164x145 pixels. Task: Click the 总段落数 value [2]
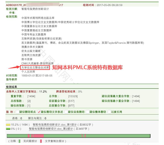pyautogui.click(x=29, y=101)
